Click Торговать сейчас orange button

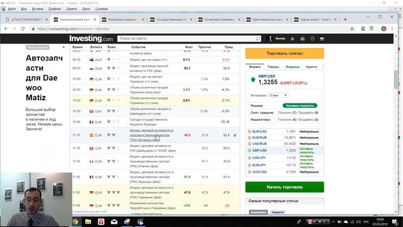click(285, 54)
